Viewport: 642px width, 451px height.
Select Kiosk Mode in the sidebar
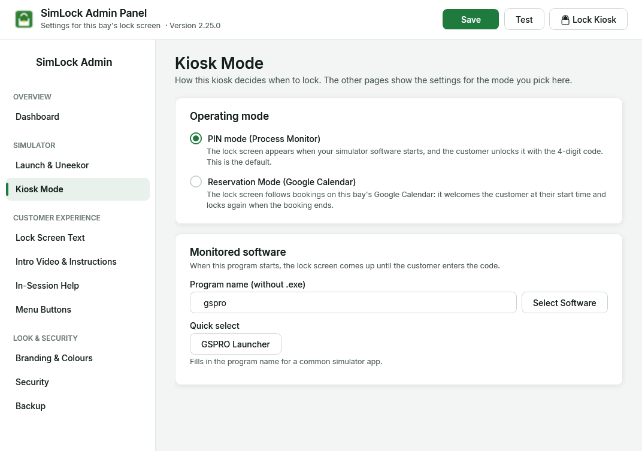[78, 189]
